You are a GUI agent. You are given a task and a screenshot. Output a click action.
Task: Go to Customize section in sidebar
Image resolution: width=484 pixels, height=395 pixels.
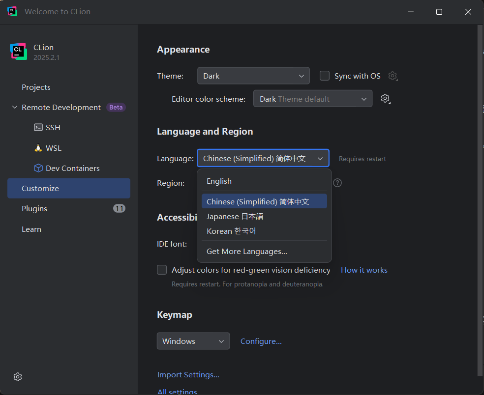click(69, 188)
